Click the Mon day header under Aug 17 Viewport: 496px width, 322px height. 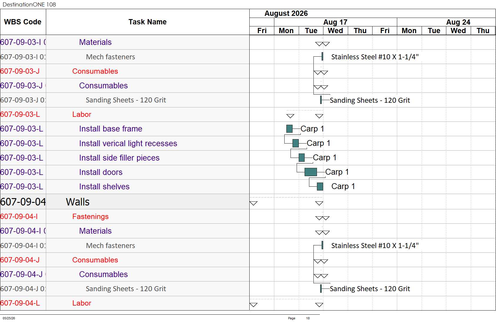286,31
